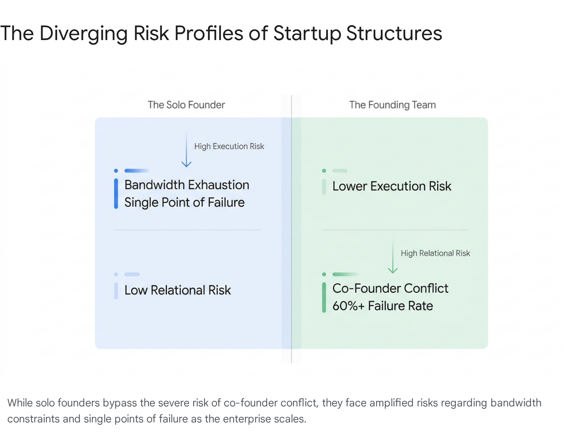Click the slide title The Diverging Risk Profiles
This screenshot has height=437, width=583.
click(x=221, y=33)
